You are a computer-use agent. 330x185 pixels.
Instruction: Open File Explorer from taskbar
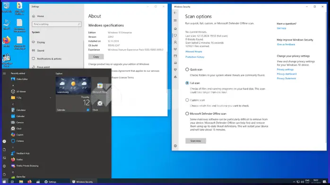[21, 182]
